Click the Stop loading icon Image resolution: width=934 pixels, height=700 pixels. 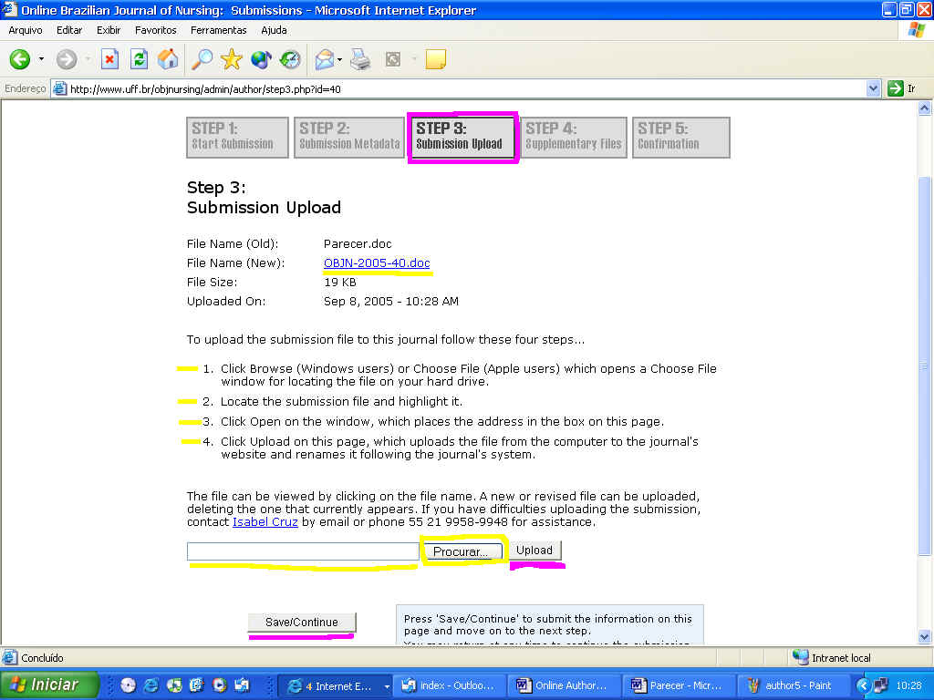pyautogui.click(x=109, y=60)
